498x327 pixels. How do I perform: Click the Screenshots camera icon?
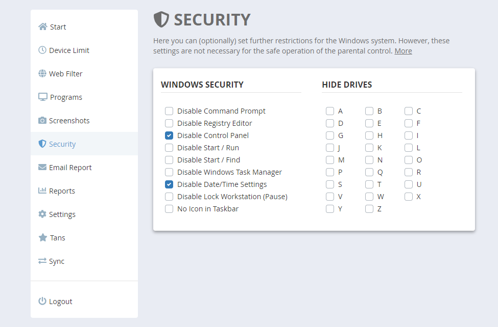coord(42,120)
